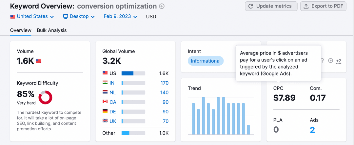Click the video play icon in SERP features
Image resolution: width=354 pixels, height=145 pixels.
[x=331, y=60]
